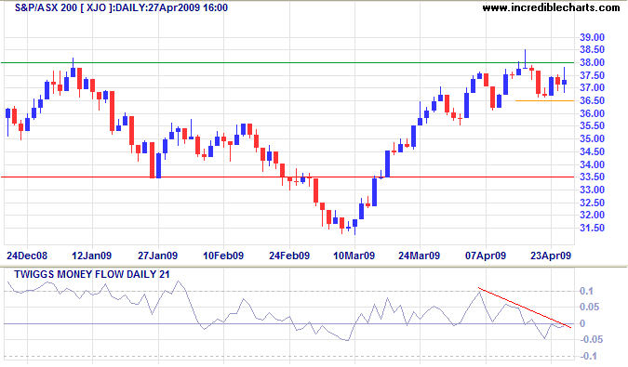This screenshot has width=628, height=367.
Task: Select the 0.1 money flow axis label
Action: coord(587,291)
